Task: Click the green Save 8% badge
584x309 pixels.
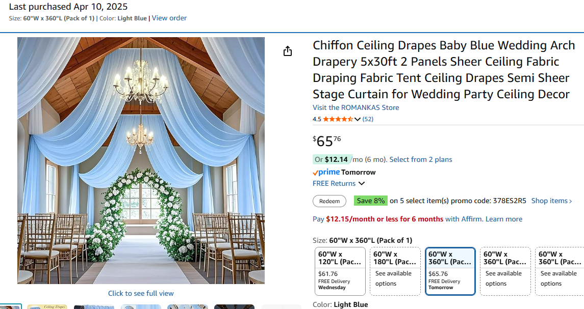Action: [371, 201]
